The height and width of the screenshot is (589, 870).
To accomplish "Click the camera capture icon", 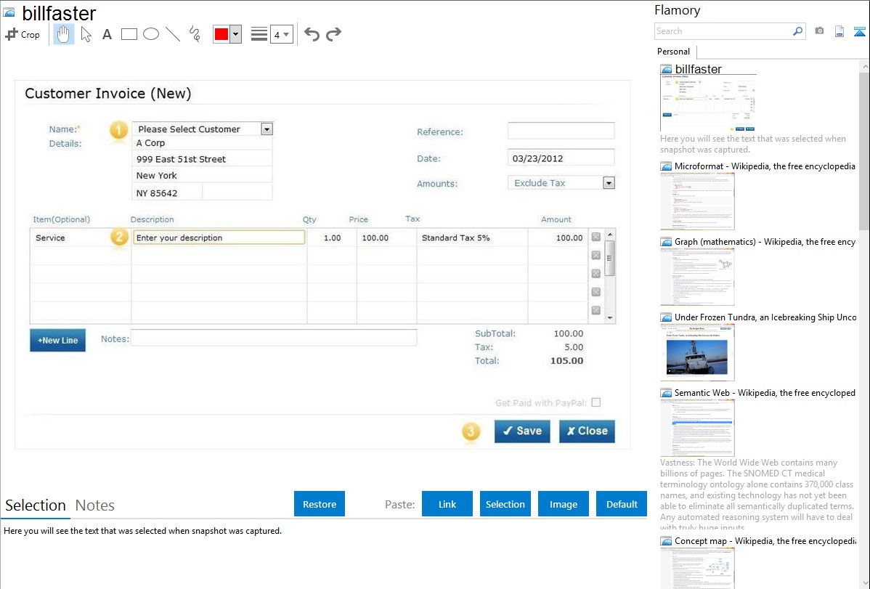I will (x=819, y=31).
